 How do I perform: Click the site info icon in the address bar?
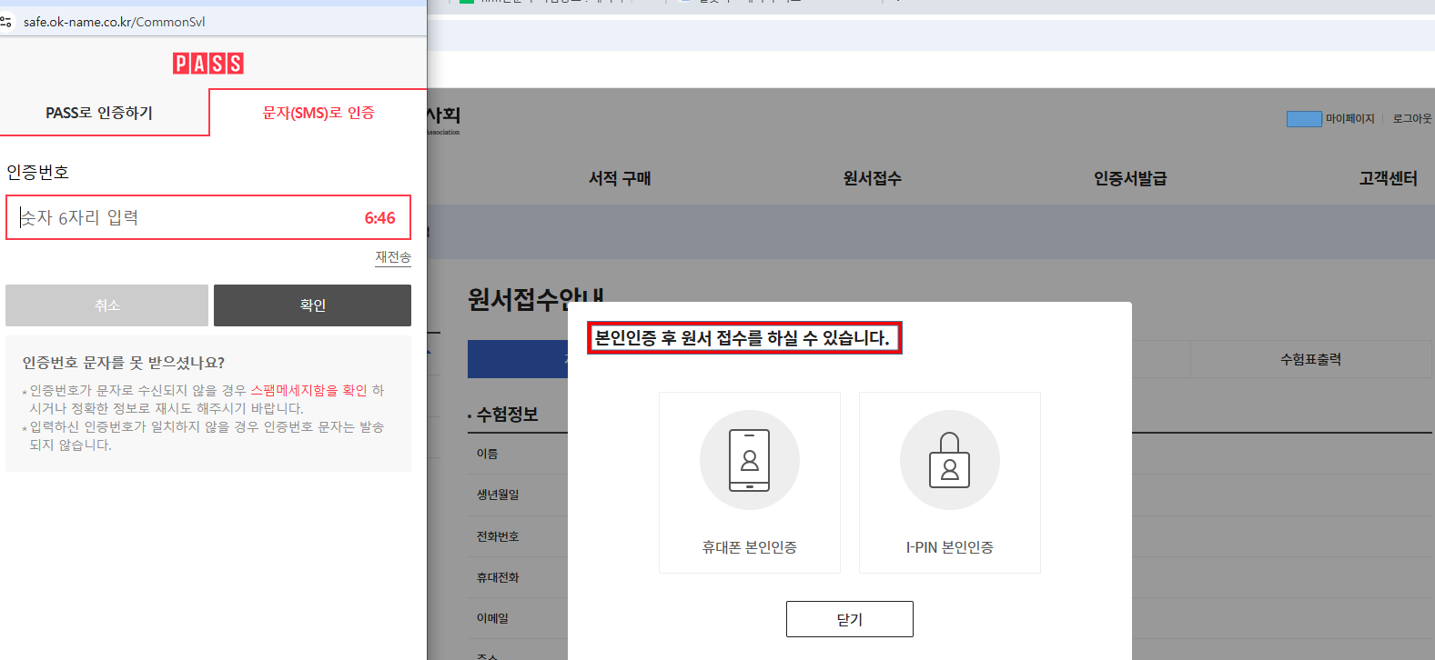7,22
